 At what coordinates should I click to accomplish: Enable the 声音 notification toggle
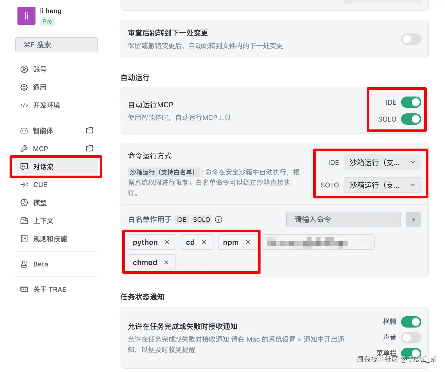pyautogui.click(x=411, y=338)
